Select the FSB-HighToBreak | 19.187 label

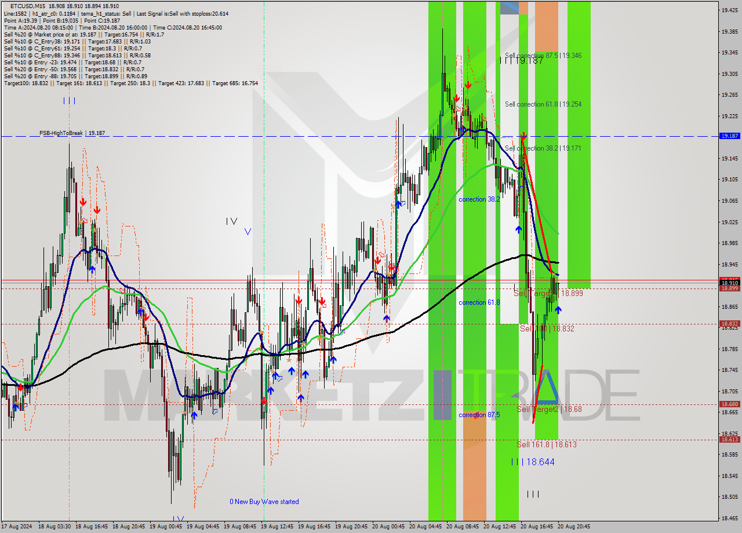[72, 133]
